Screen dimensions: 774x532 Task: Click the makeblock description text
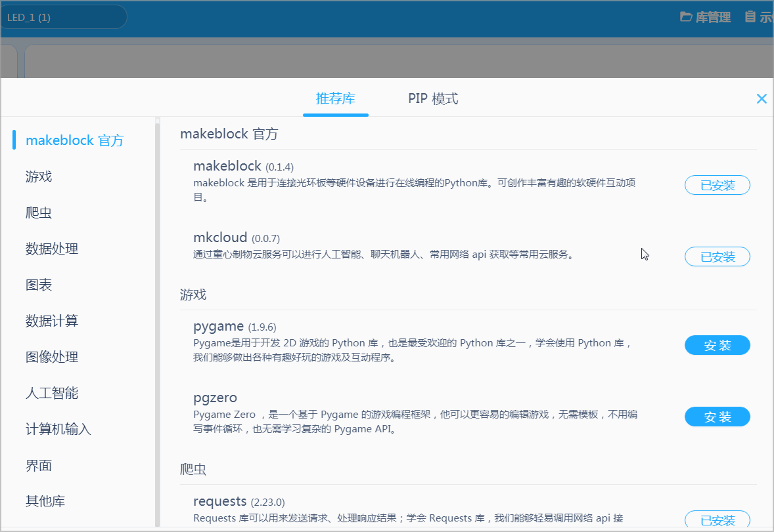coord(414,190)
